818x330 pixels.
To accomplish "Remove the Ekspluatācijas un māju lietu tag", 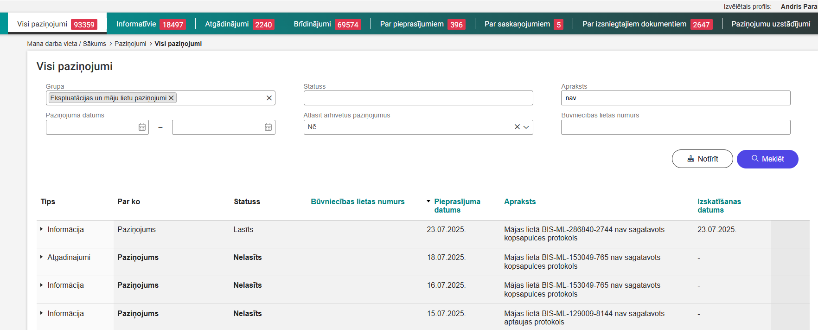I will (171, 98).
